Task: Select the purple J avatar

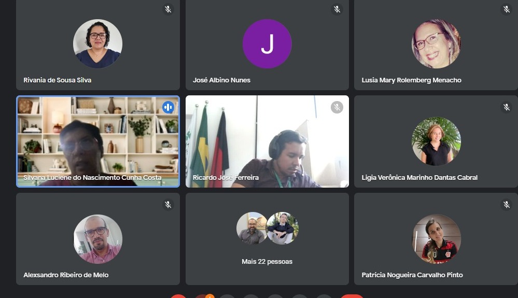Action: click(x=267, y=44)
